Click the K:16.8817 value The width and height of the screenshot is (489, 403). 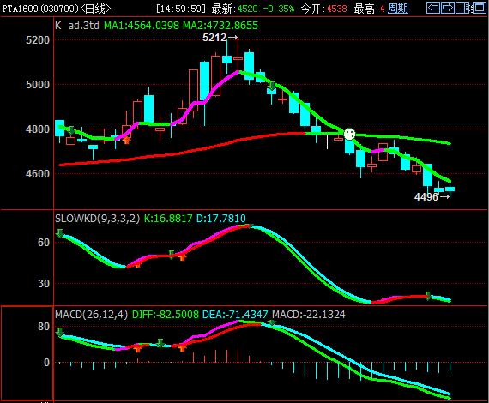coord(168,218)
